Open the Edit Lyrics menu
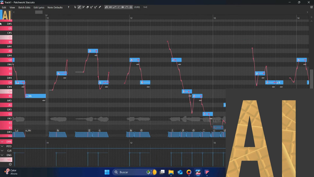Screen dimensions: 314x177 (39, 7)
